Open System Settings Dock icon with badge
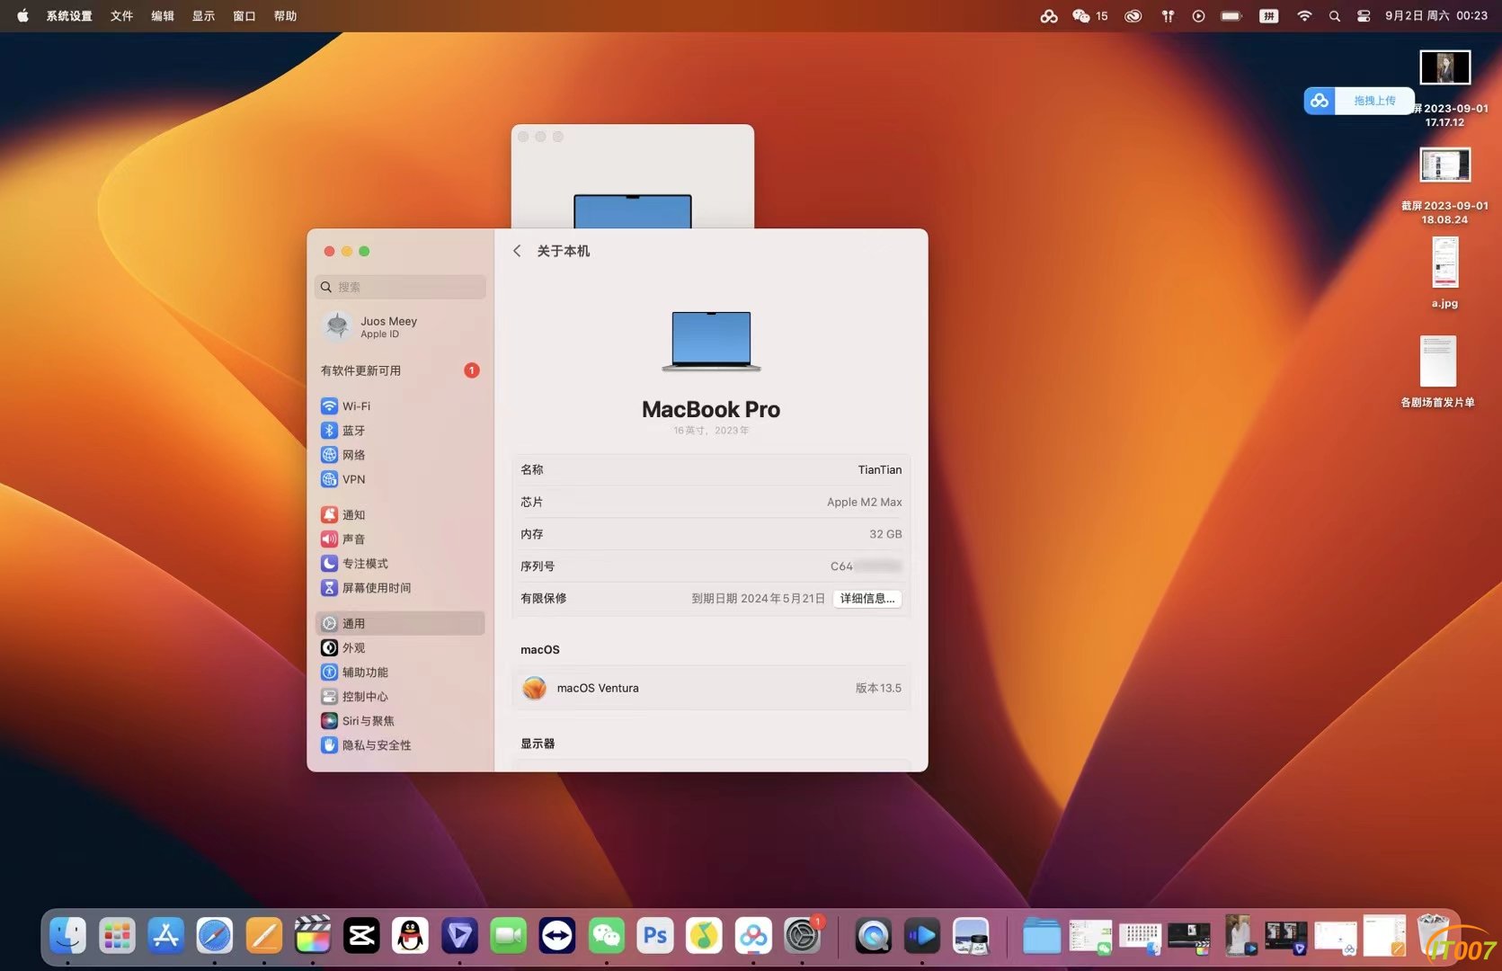Image resolution: width=1502 pixels, height=971 pixels. click(802, 936)
